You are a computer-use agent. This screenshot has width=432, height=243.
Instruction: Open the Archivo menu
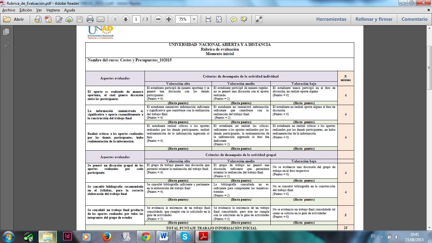point(9,10)
